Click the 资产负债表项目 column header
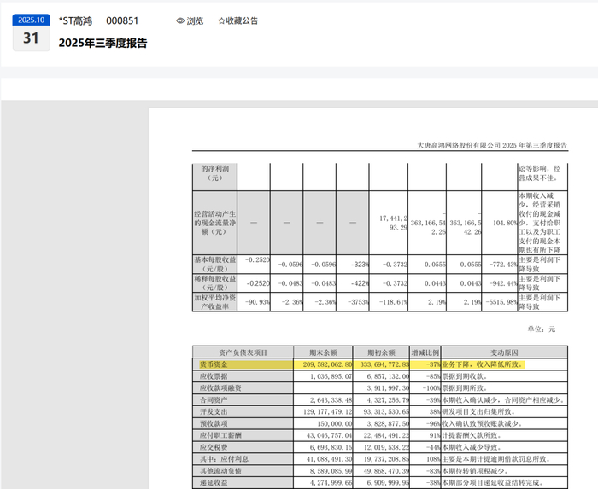The height and width of the screenshot is (489, 598). 243,352
